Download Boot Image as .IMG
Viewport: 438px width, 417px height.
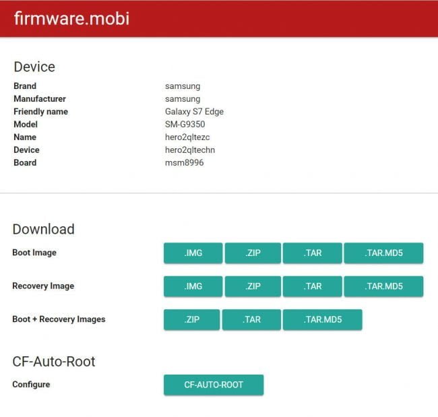click(x=193, y=253)
